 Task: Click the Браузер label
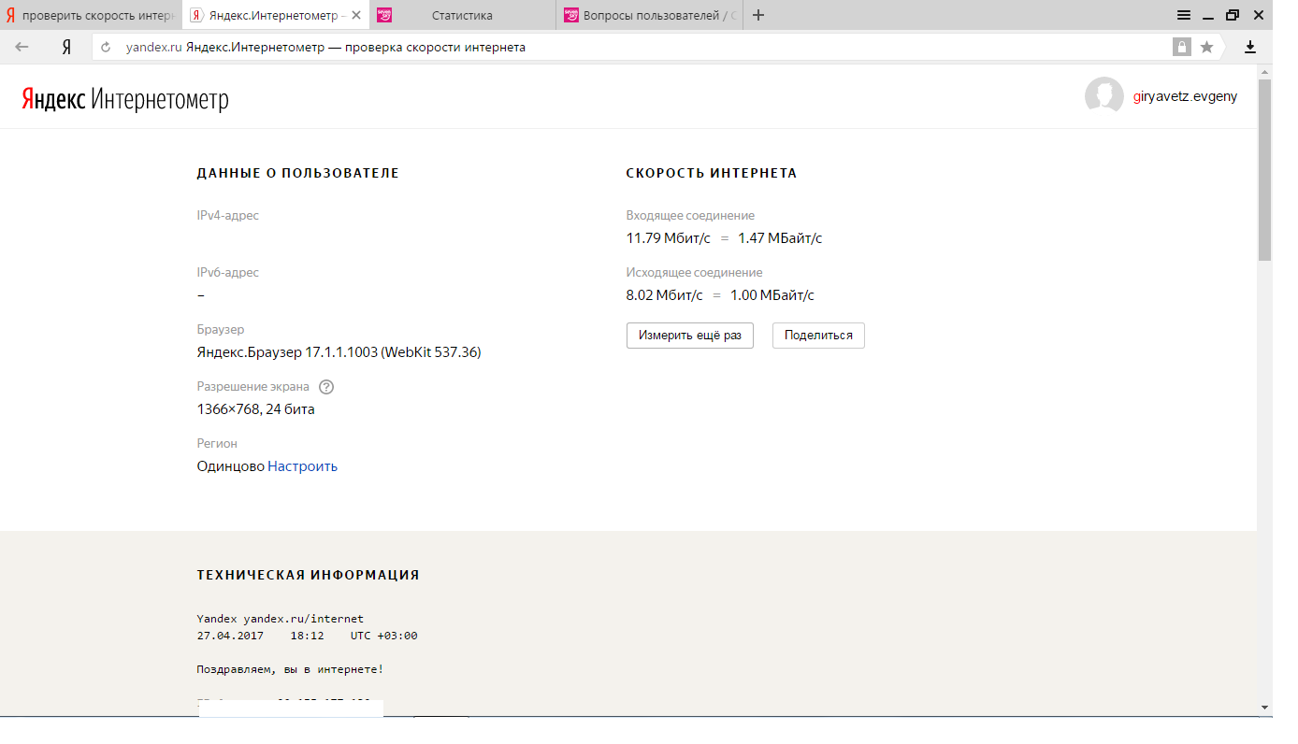click(221, 330)
